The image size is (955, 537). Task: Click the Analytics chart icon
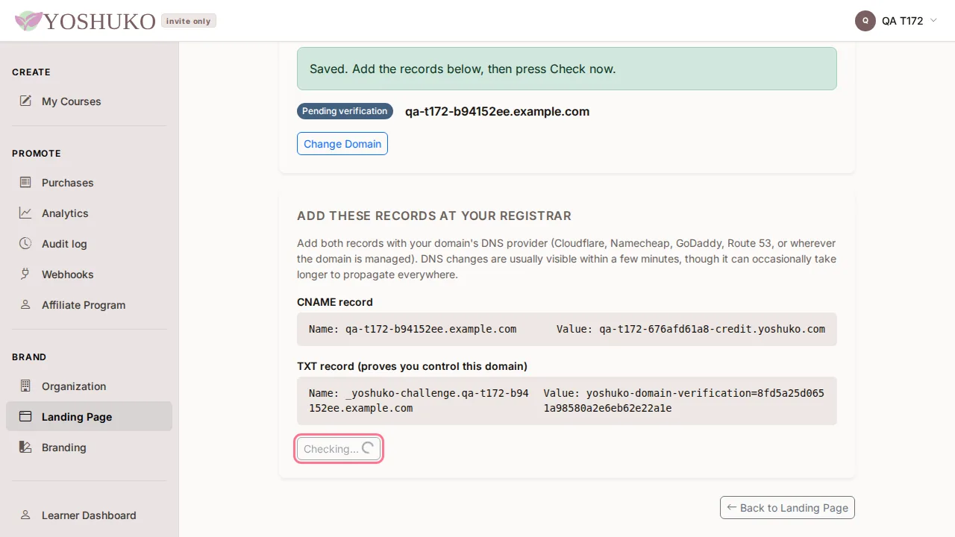(x=25, y=213)
